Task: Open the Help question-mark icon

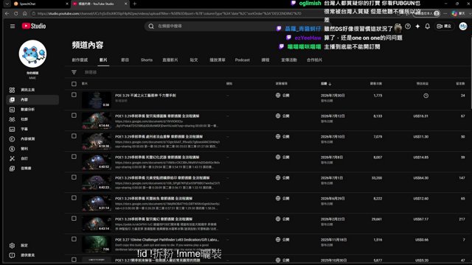Action: (408, 26)
